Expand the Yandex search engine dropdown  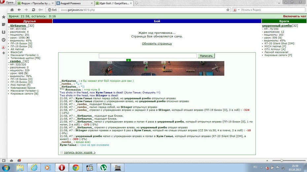click(239, 10)
